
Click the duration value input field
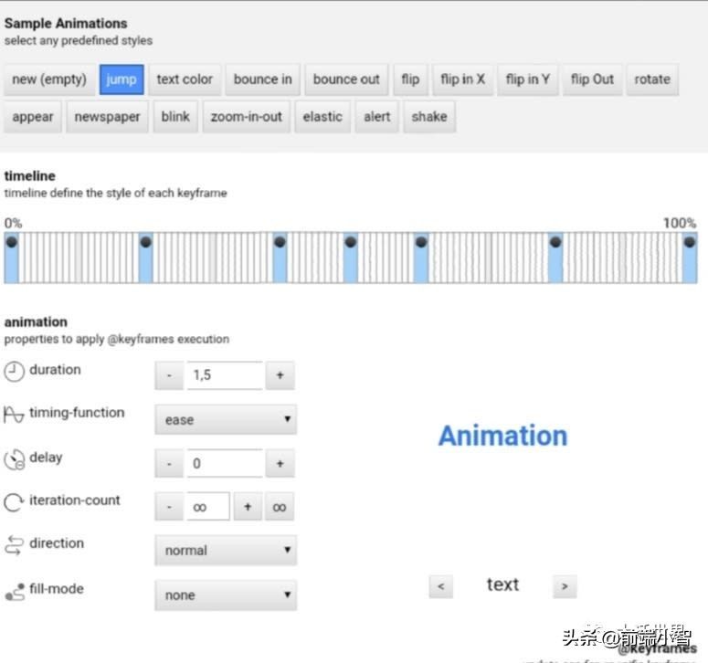coord(224,375)
